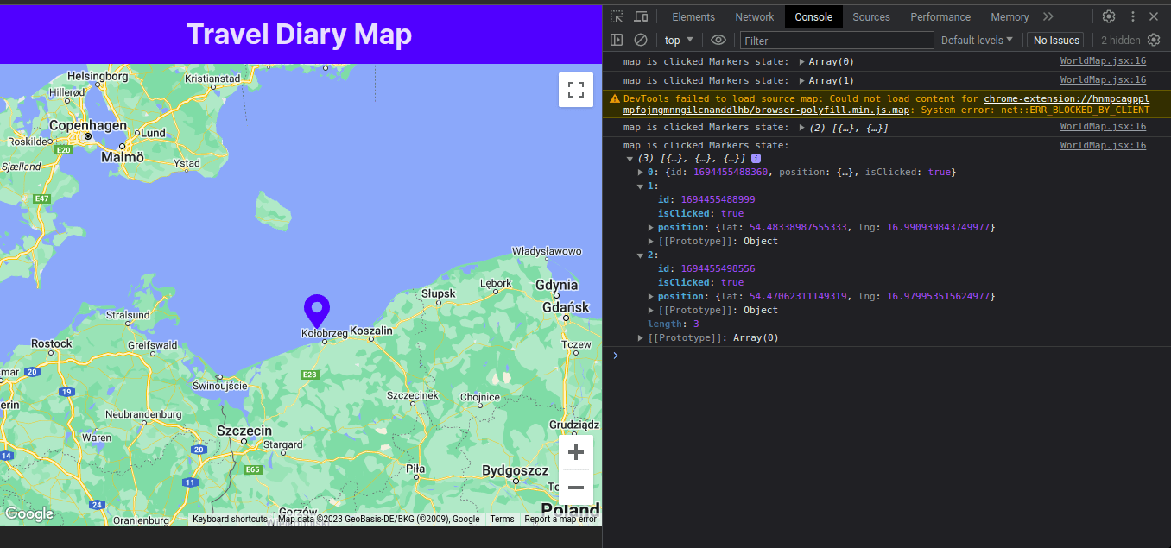Switch to the Network tab

click(x=754, y=16)
